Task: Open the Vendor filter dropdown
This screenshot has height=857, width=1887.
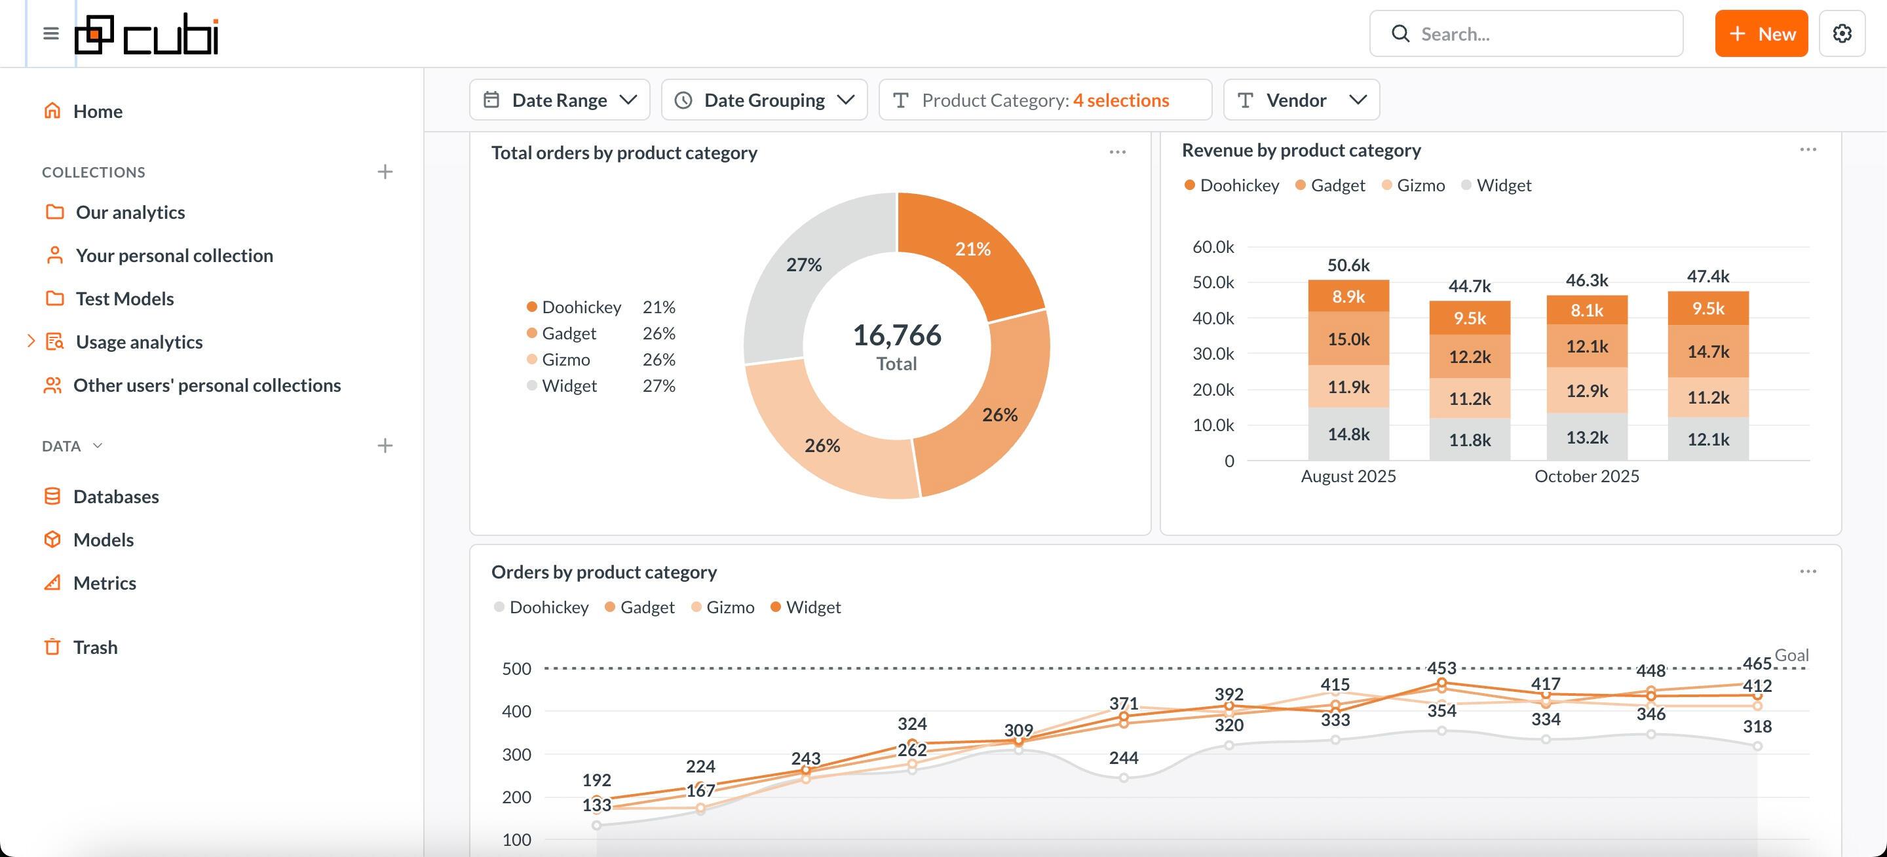Action: click(x=1301, y=100)
